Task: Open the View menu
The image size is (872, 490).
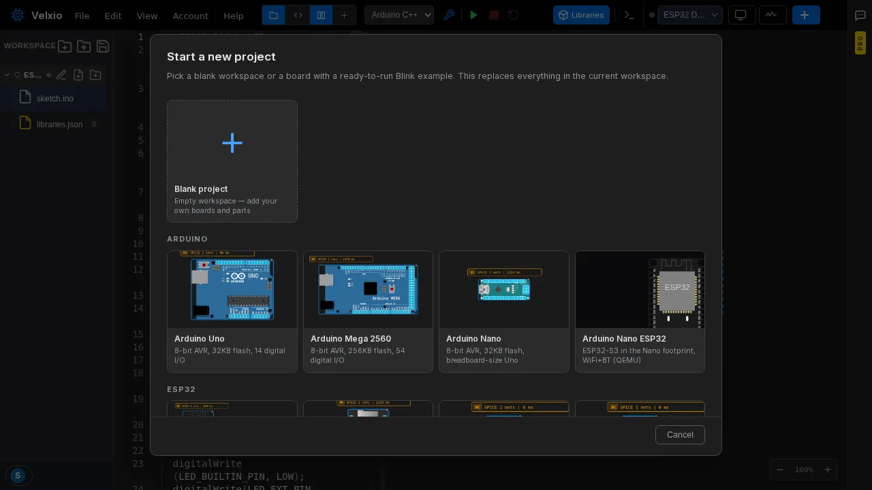Action: point(147,16)
